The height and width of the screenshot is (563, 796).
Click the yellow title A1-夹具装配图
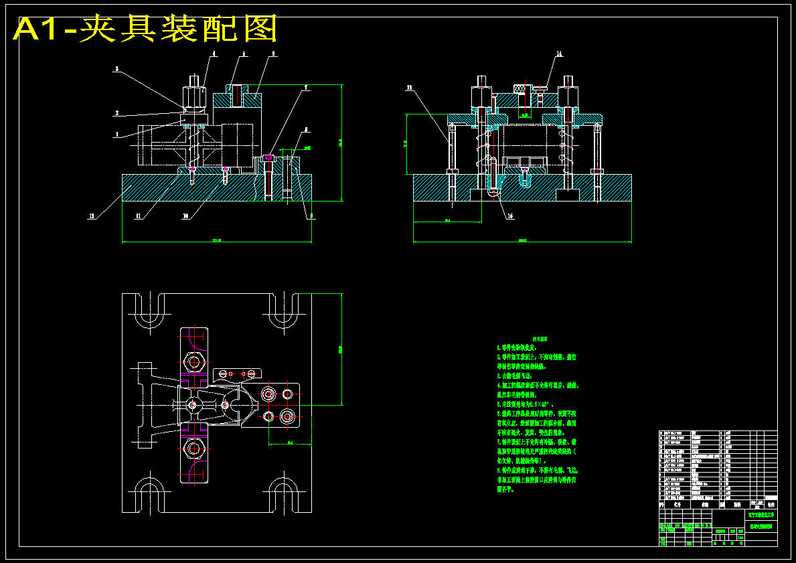point(146,28)
